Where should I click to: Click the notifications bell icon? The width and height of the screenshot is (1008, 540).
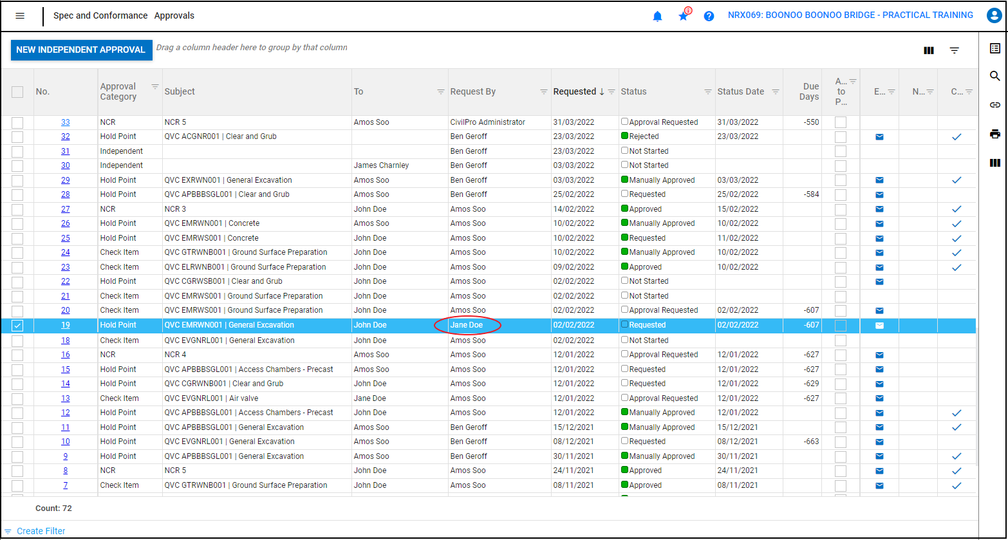[657, 16]
